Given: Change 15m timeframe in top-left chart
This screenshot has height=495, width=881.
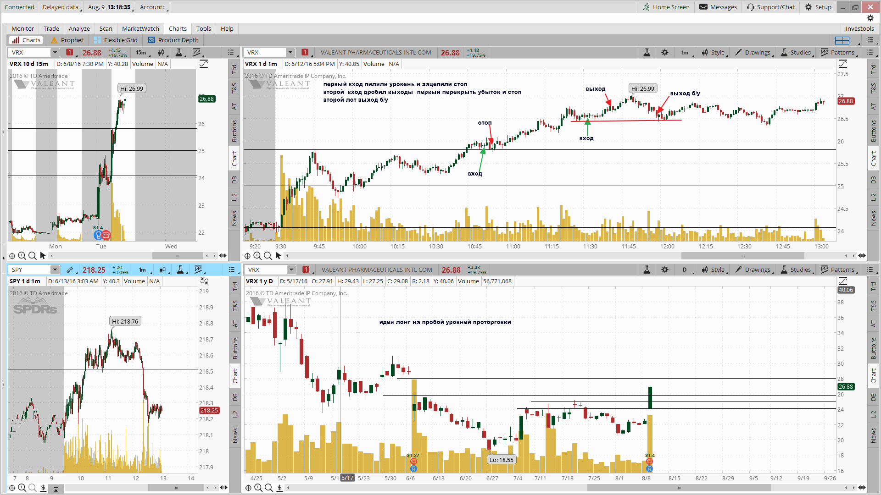Looking at the screenshot, I should [x=141, y=52].
